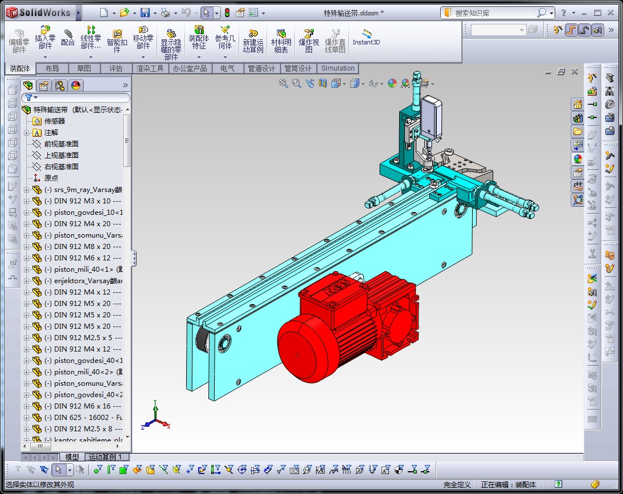The image size is (623, 494).
Task: Toggle the selection arrow in bottom filter toolbar
Action: pyautogui.click(x=59, y=469)
